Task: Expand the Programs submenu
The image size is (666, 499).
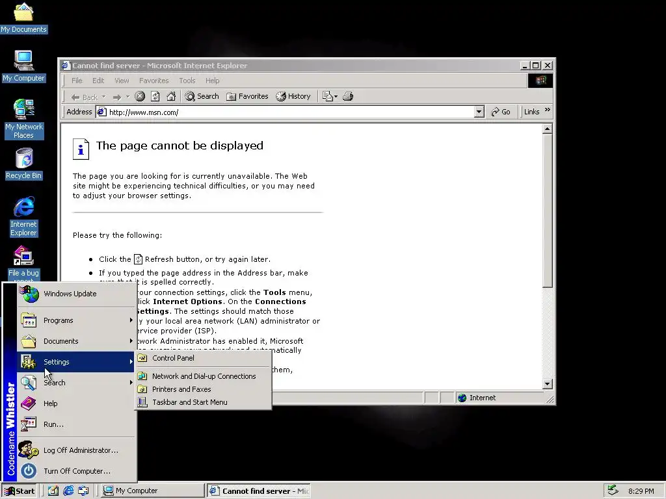Action: tap(76, 320)
